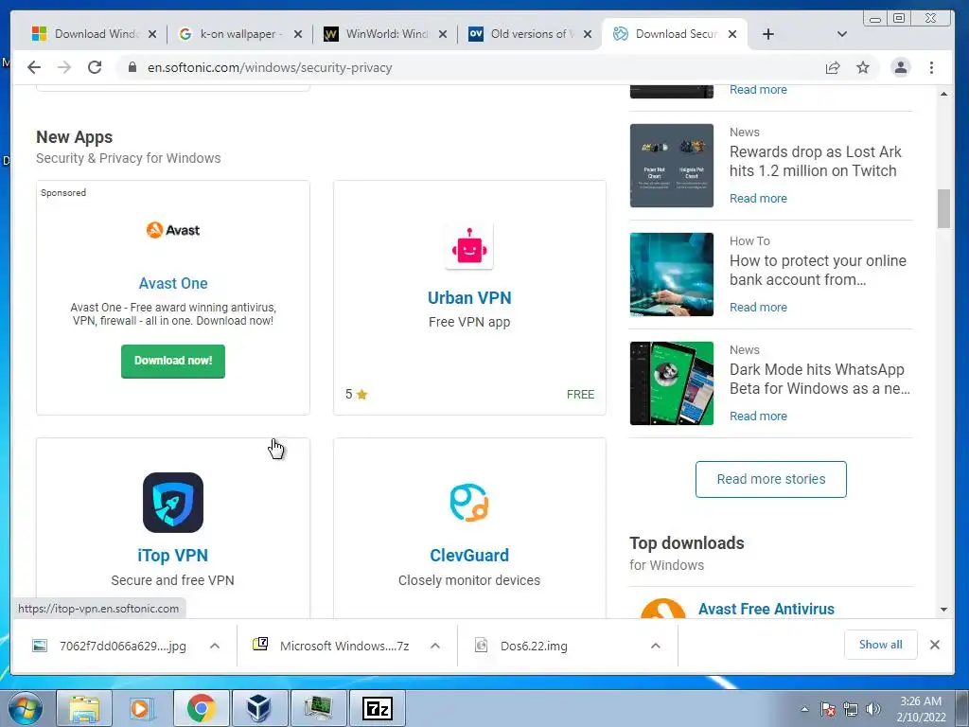The height and width of the screenshot is (727, 969).
Task: Click the iTop VPN shield icon
Action: [x=173, y=503]
